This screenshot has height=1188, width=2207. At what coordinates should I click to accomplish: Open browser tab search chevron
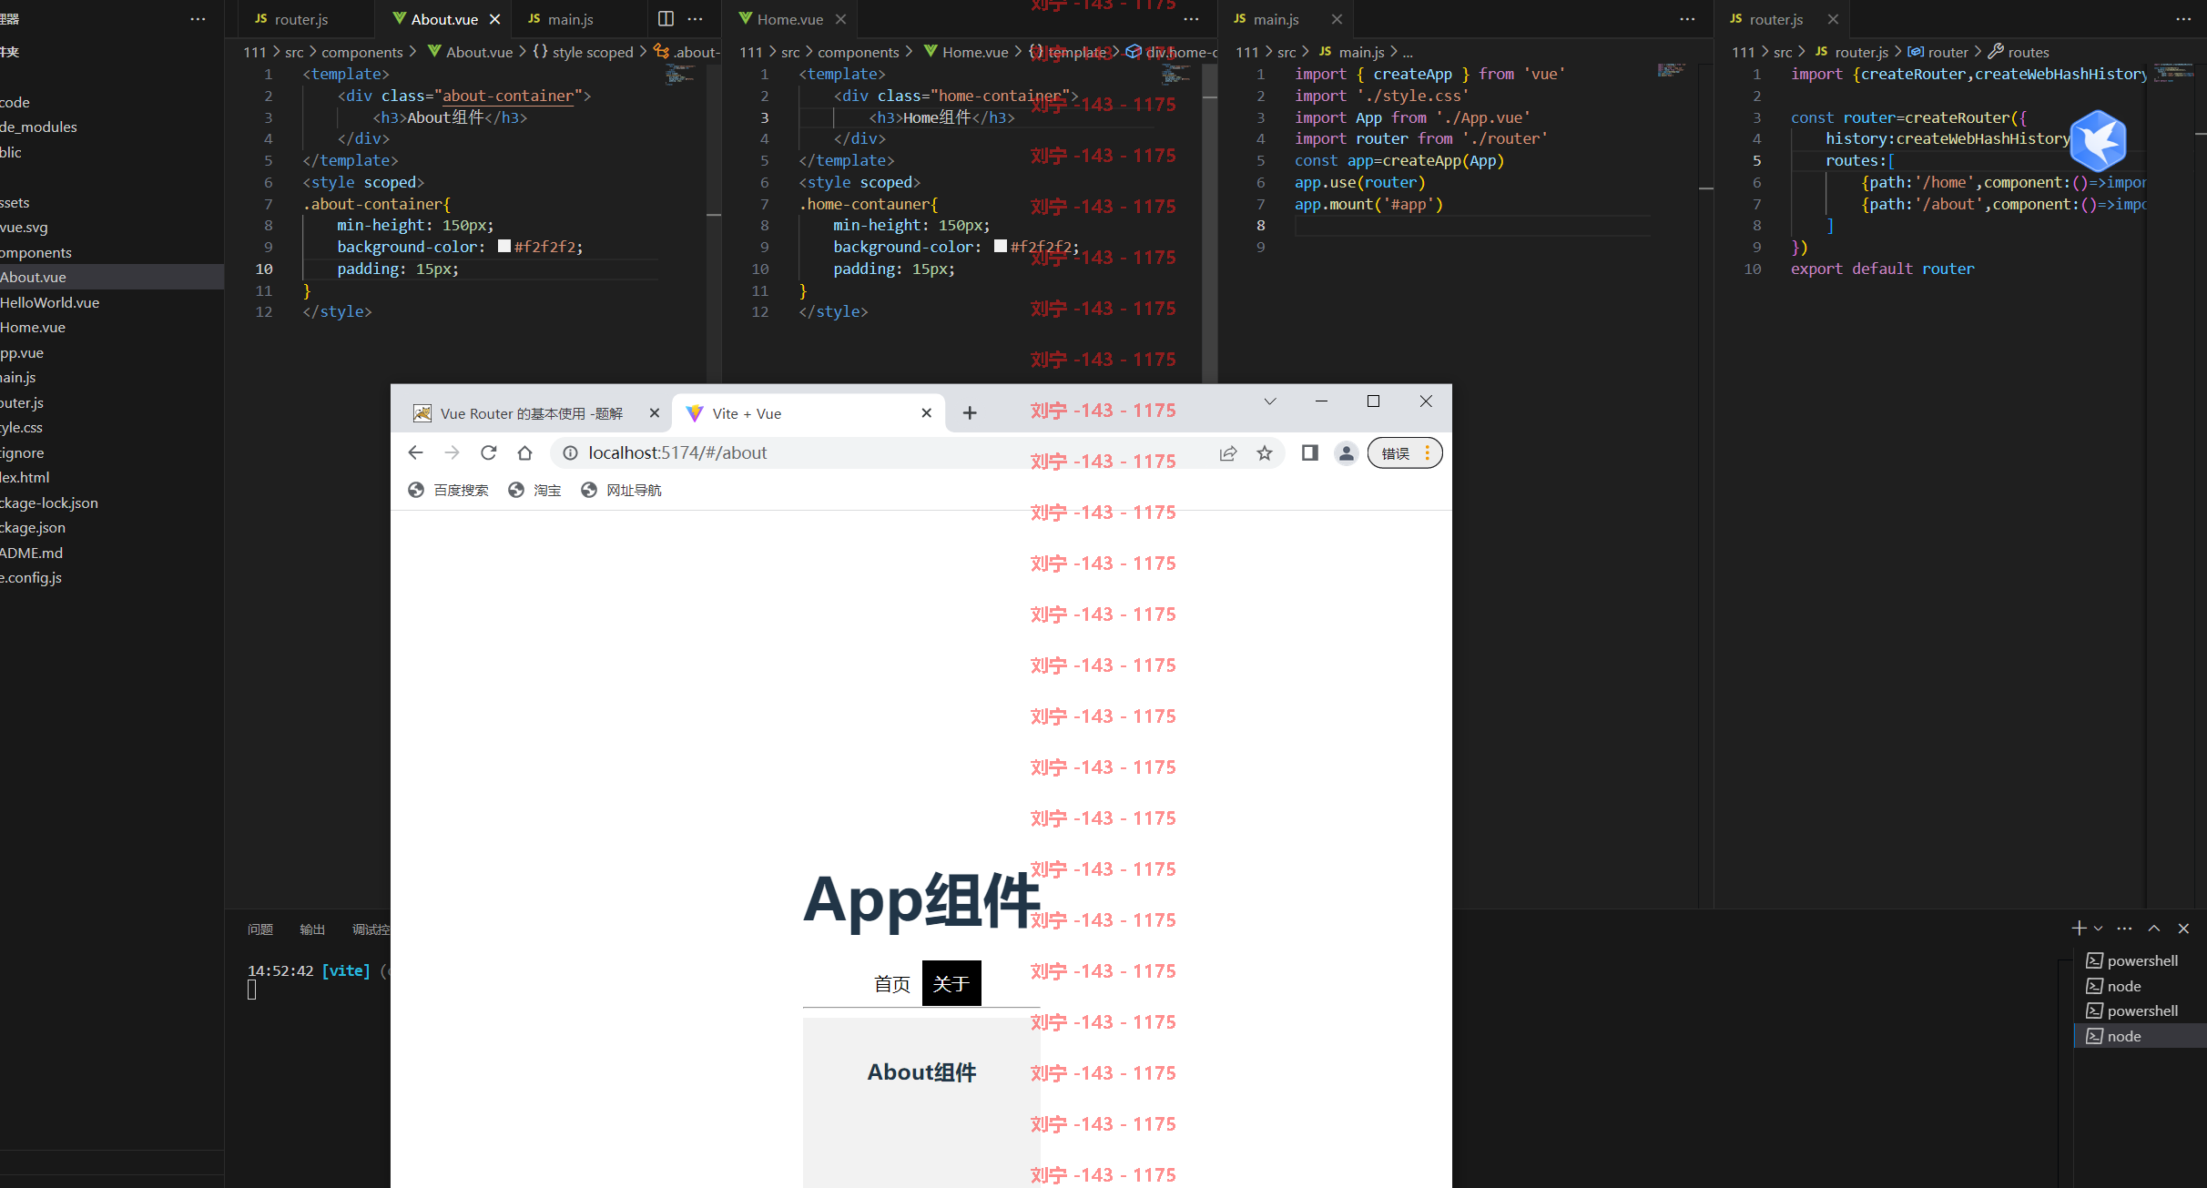click(1269, 401)
